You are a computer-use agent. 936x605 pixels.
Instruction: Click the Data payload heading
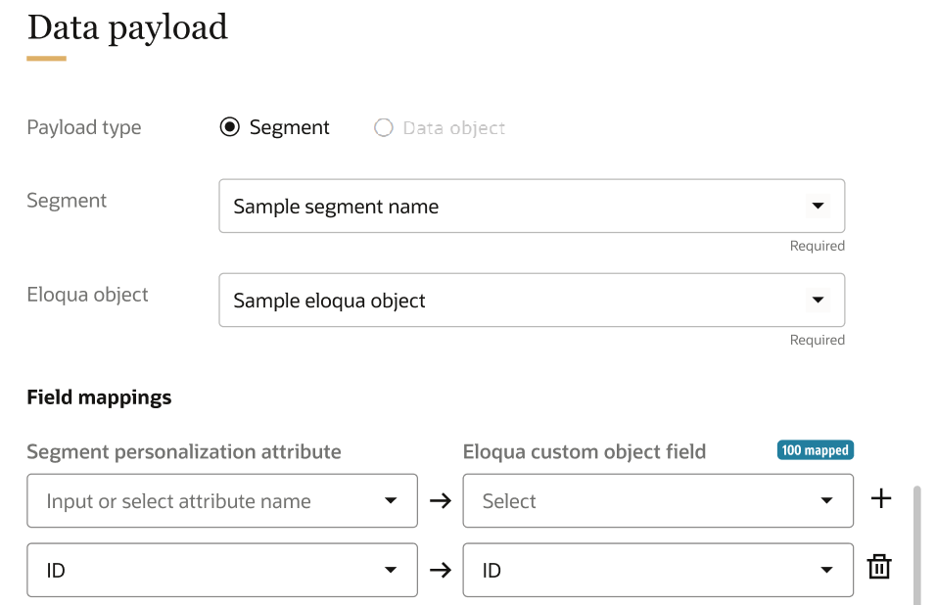(x=127, y=27)
